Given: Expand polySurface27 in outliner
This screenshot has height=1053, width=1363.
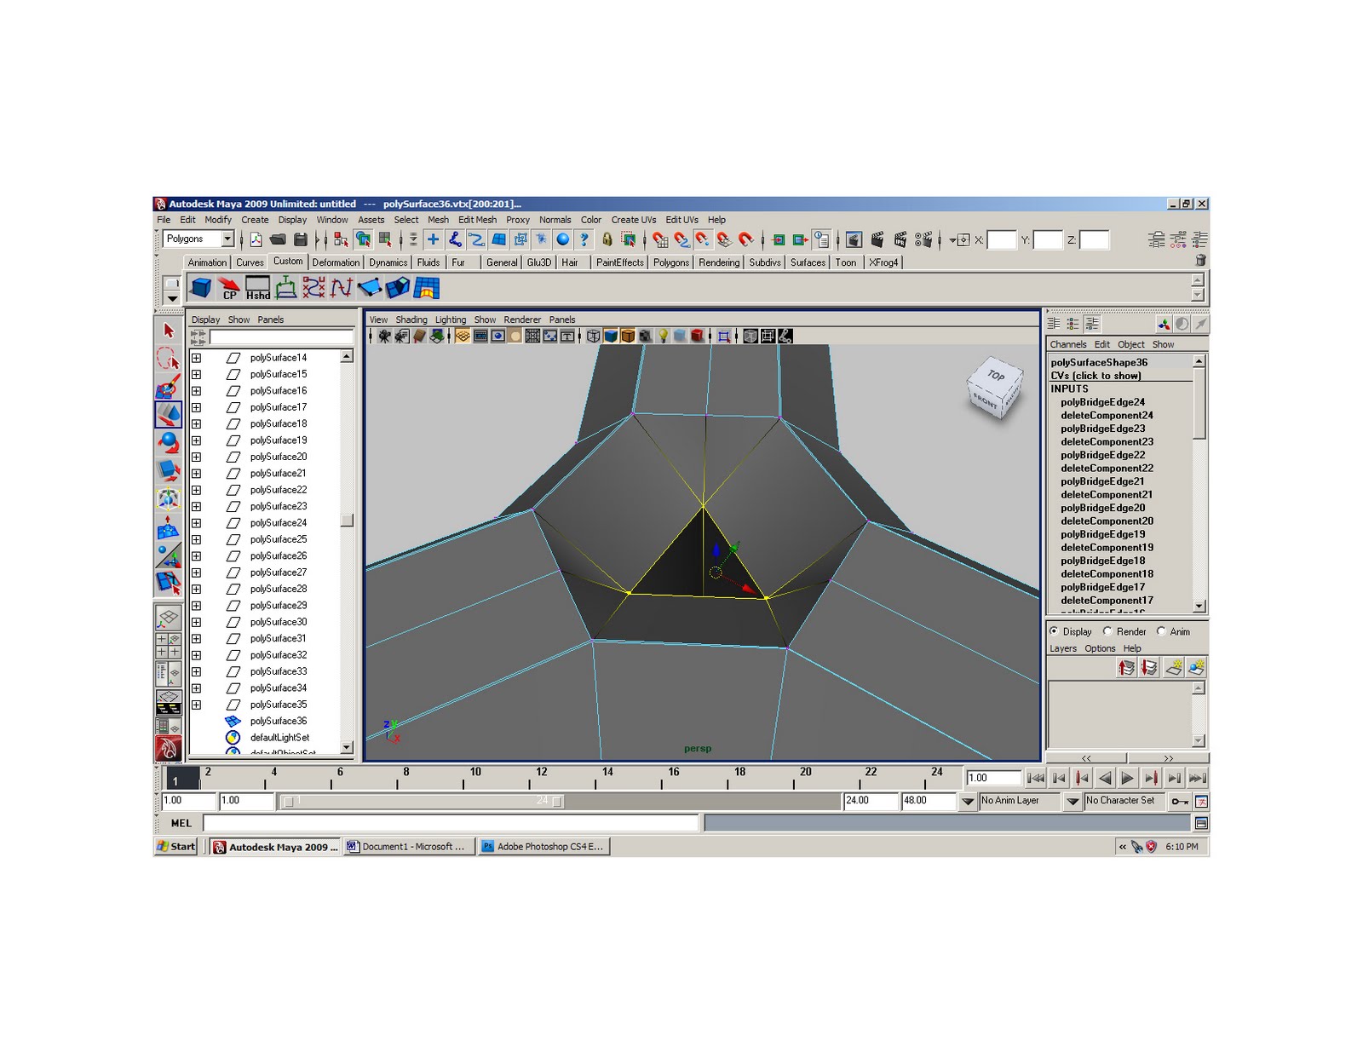Looking at the screenshot, I should 196,573.
